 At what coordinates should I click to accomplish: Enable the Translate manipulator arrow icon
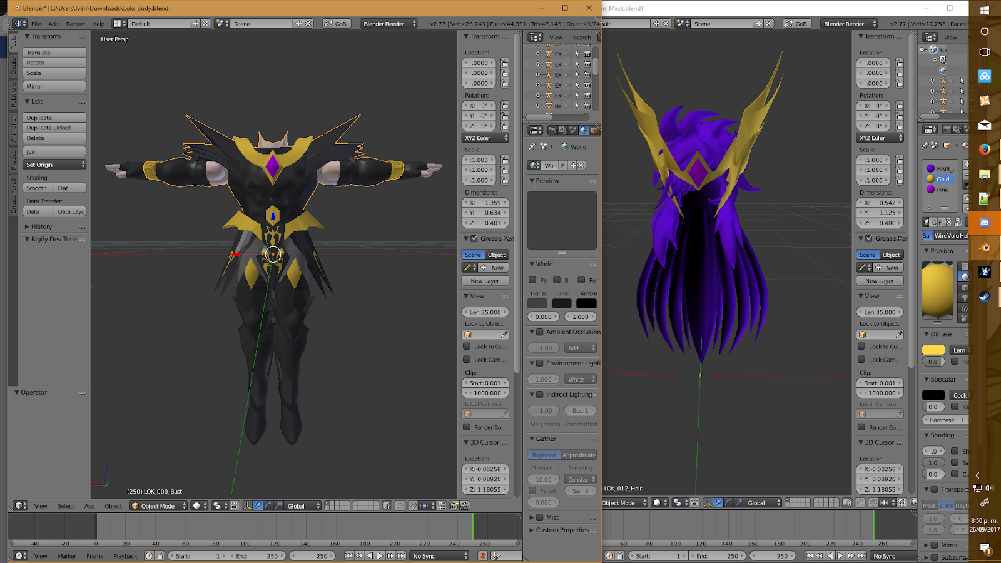point(258,505)
